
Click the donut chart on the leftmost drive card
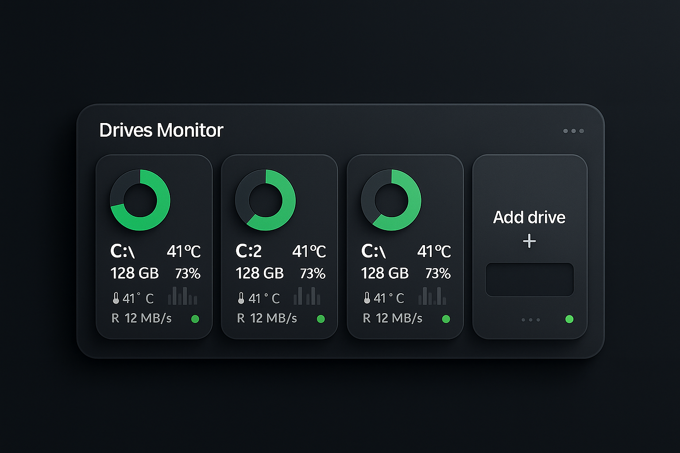[x=140, y=200]
